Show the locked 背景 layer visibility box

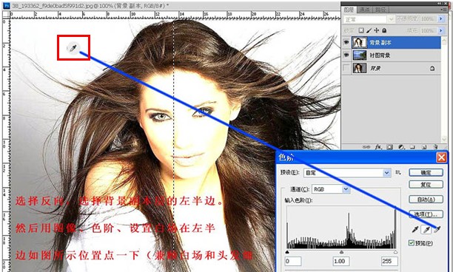pos(346,68)
